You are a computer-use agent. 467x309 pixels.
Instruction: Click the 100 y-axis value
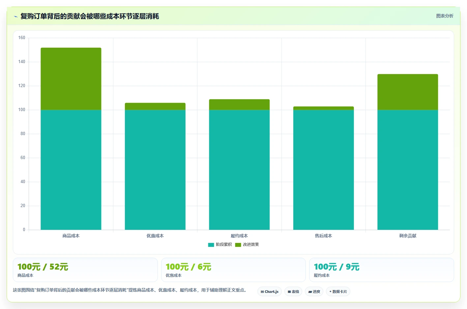pos(22,110)
